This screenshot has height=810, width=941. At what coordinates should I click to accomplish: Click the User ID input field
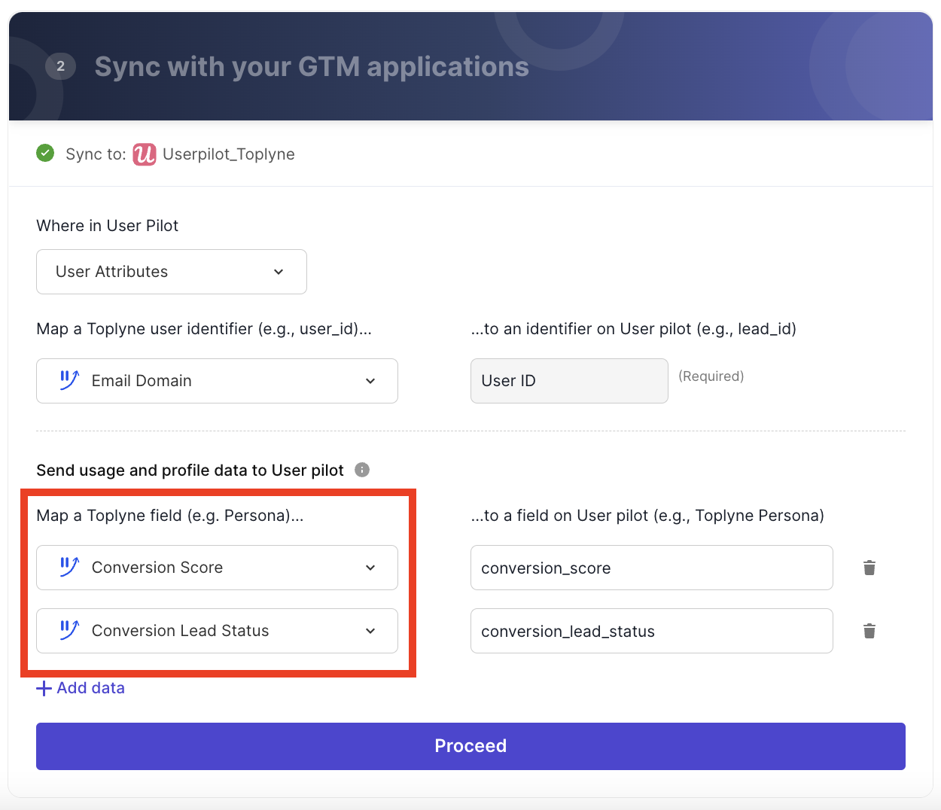569,381
